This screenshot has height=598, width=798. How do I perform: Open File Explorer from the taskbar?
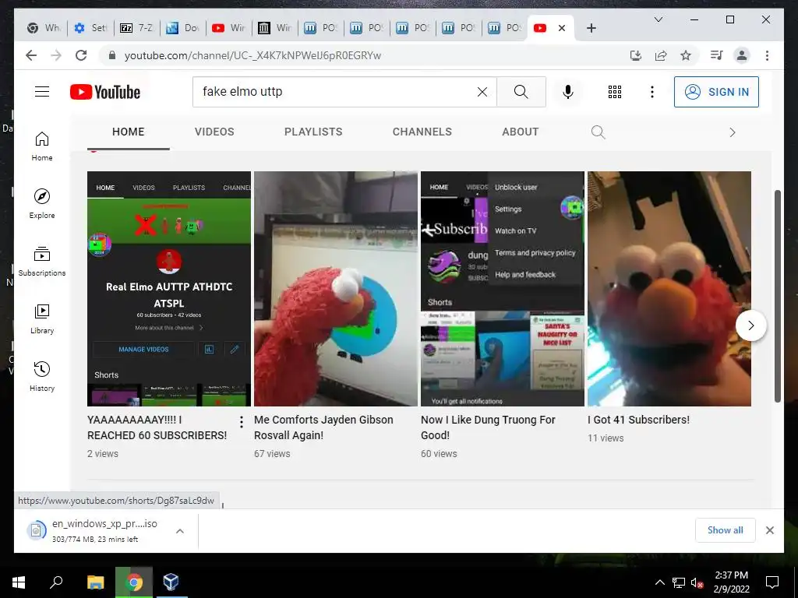point(95,582)
